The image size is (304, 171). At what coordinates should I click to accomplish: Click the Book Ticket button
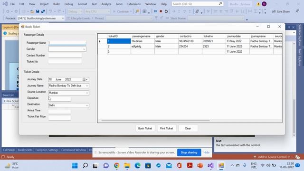click(x=145, y=128)
